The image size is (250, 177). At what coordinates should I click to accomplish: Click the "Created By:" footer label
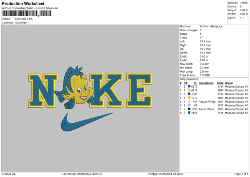9,174
